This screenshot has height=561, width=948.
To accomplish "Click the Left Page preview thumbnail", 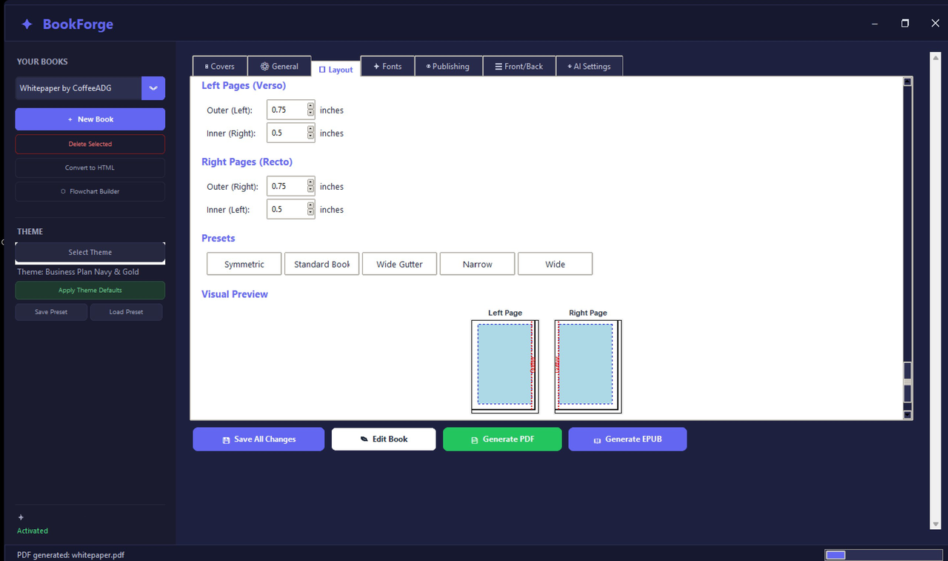I will click(505, 366).
